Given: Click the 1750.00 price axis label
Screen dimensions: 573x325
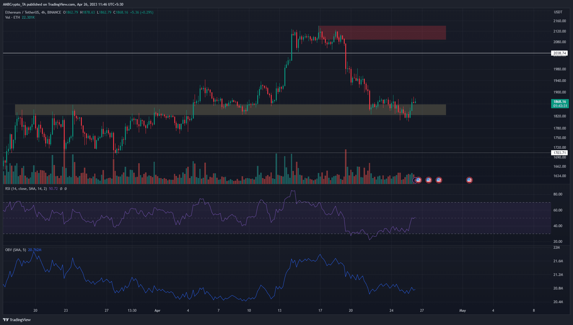Looking at the screenshot, I should (x=560, y=138).
